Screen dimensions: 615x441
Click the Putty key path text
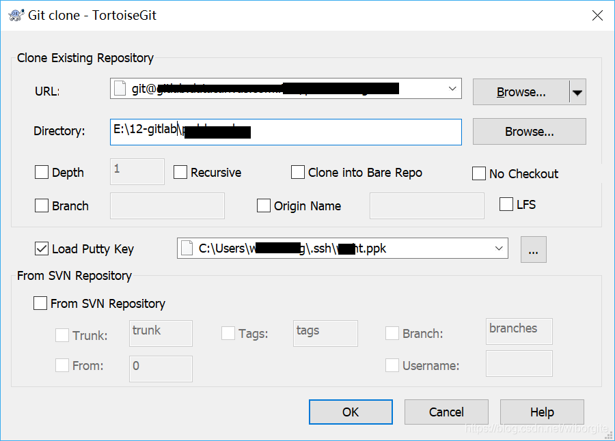pos(292,248)
